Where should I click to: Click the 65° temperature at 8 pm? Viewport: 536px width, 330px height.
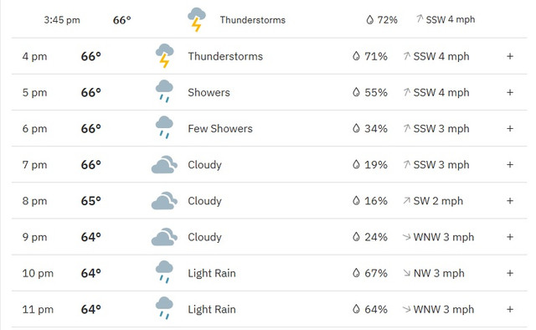tap(91, 201)
